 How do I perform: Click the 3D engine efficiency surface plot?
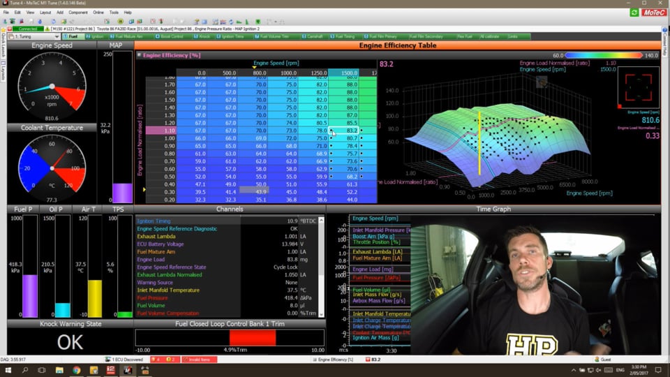498,145
